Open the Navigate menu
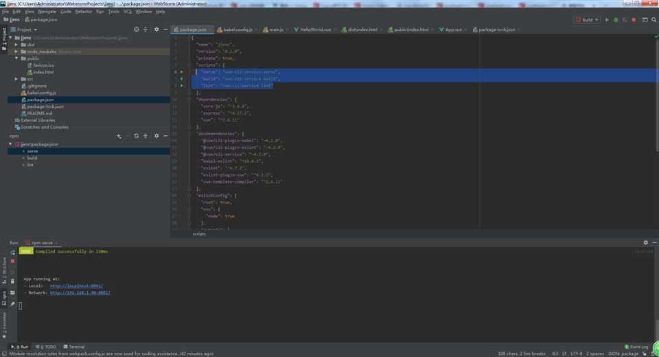This screenshot has height=357, width=659. (x=47, y=12)
